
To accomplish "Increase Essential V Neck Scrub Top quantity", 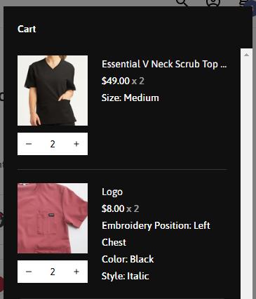I will coord(76,144).
